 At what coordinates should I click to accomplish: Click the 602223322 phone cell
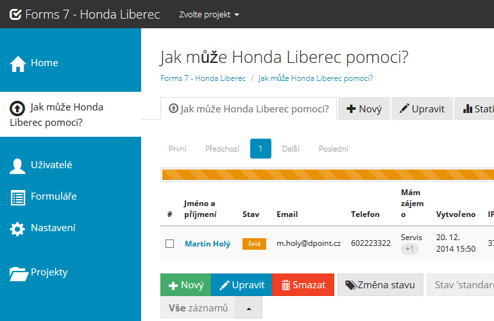point(371,243)
